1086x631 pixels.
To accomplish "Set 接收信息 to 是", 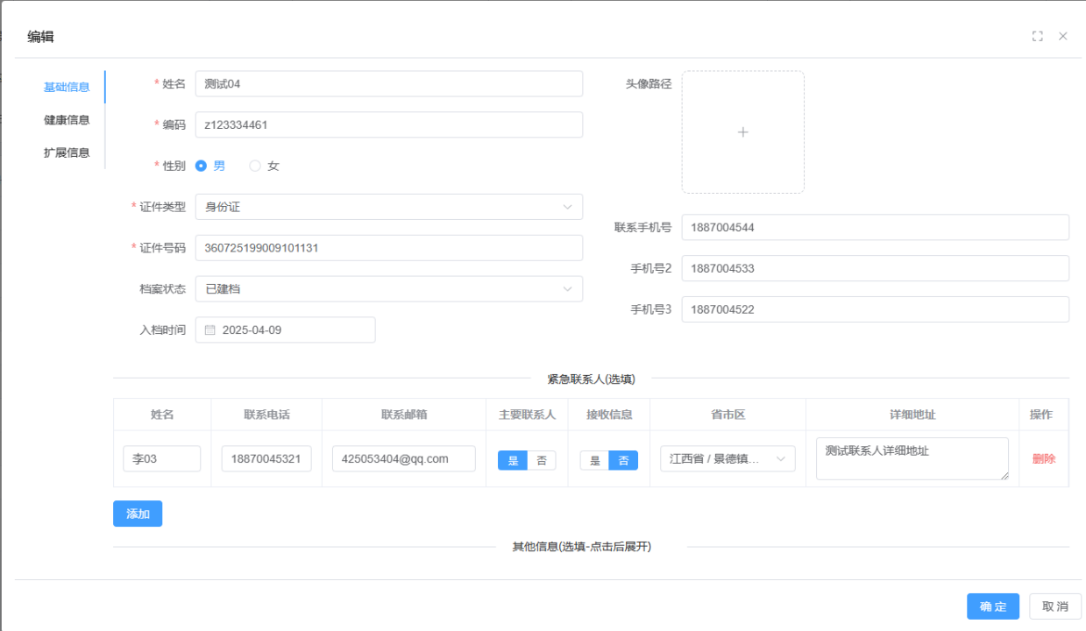I will coord(594,460).
